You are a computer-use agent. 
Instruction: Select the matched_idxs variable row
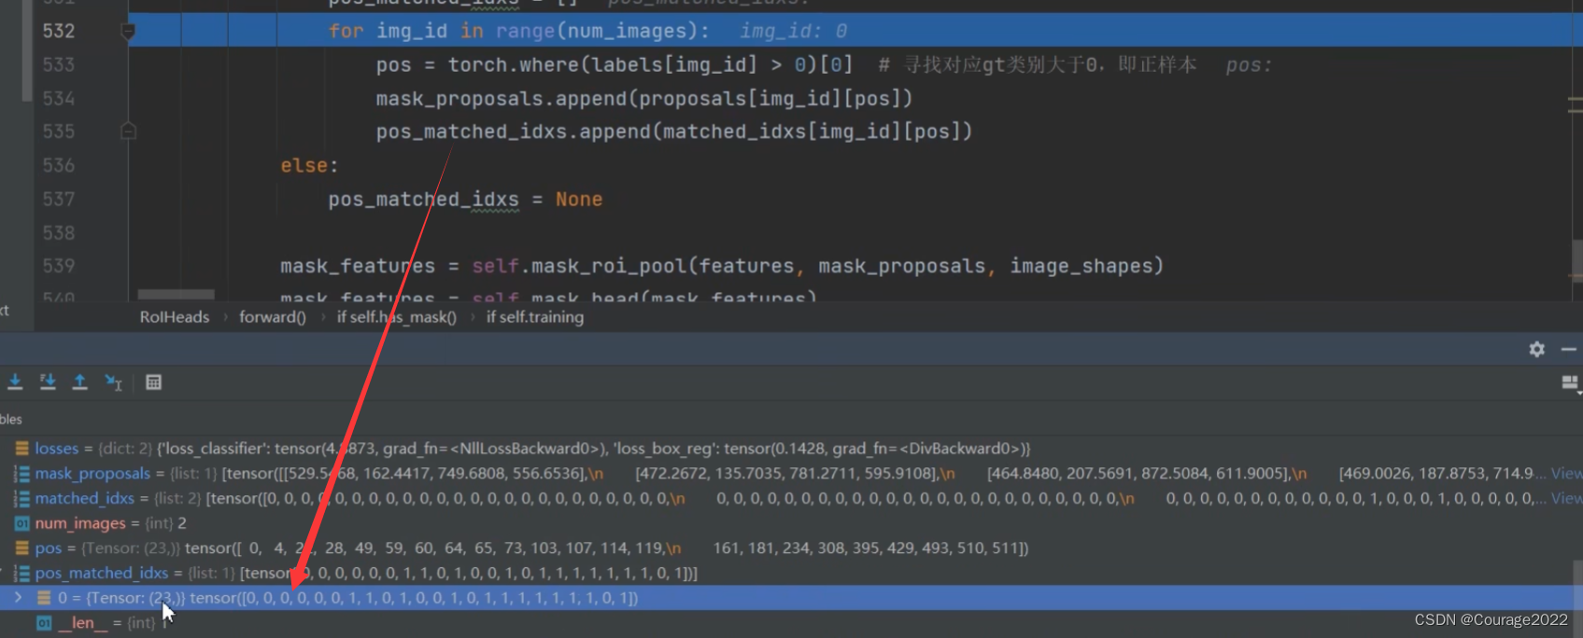(791, 499)
